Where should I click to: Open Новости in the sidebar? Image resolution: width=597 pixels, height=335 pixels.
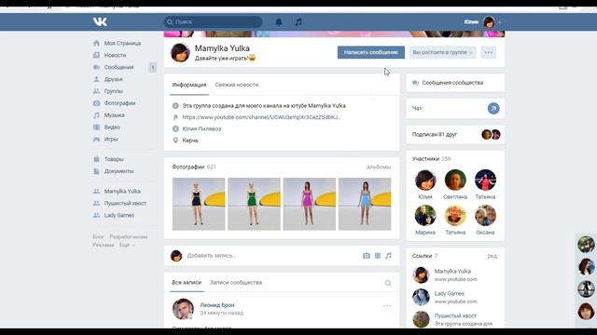point(115,55)
